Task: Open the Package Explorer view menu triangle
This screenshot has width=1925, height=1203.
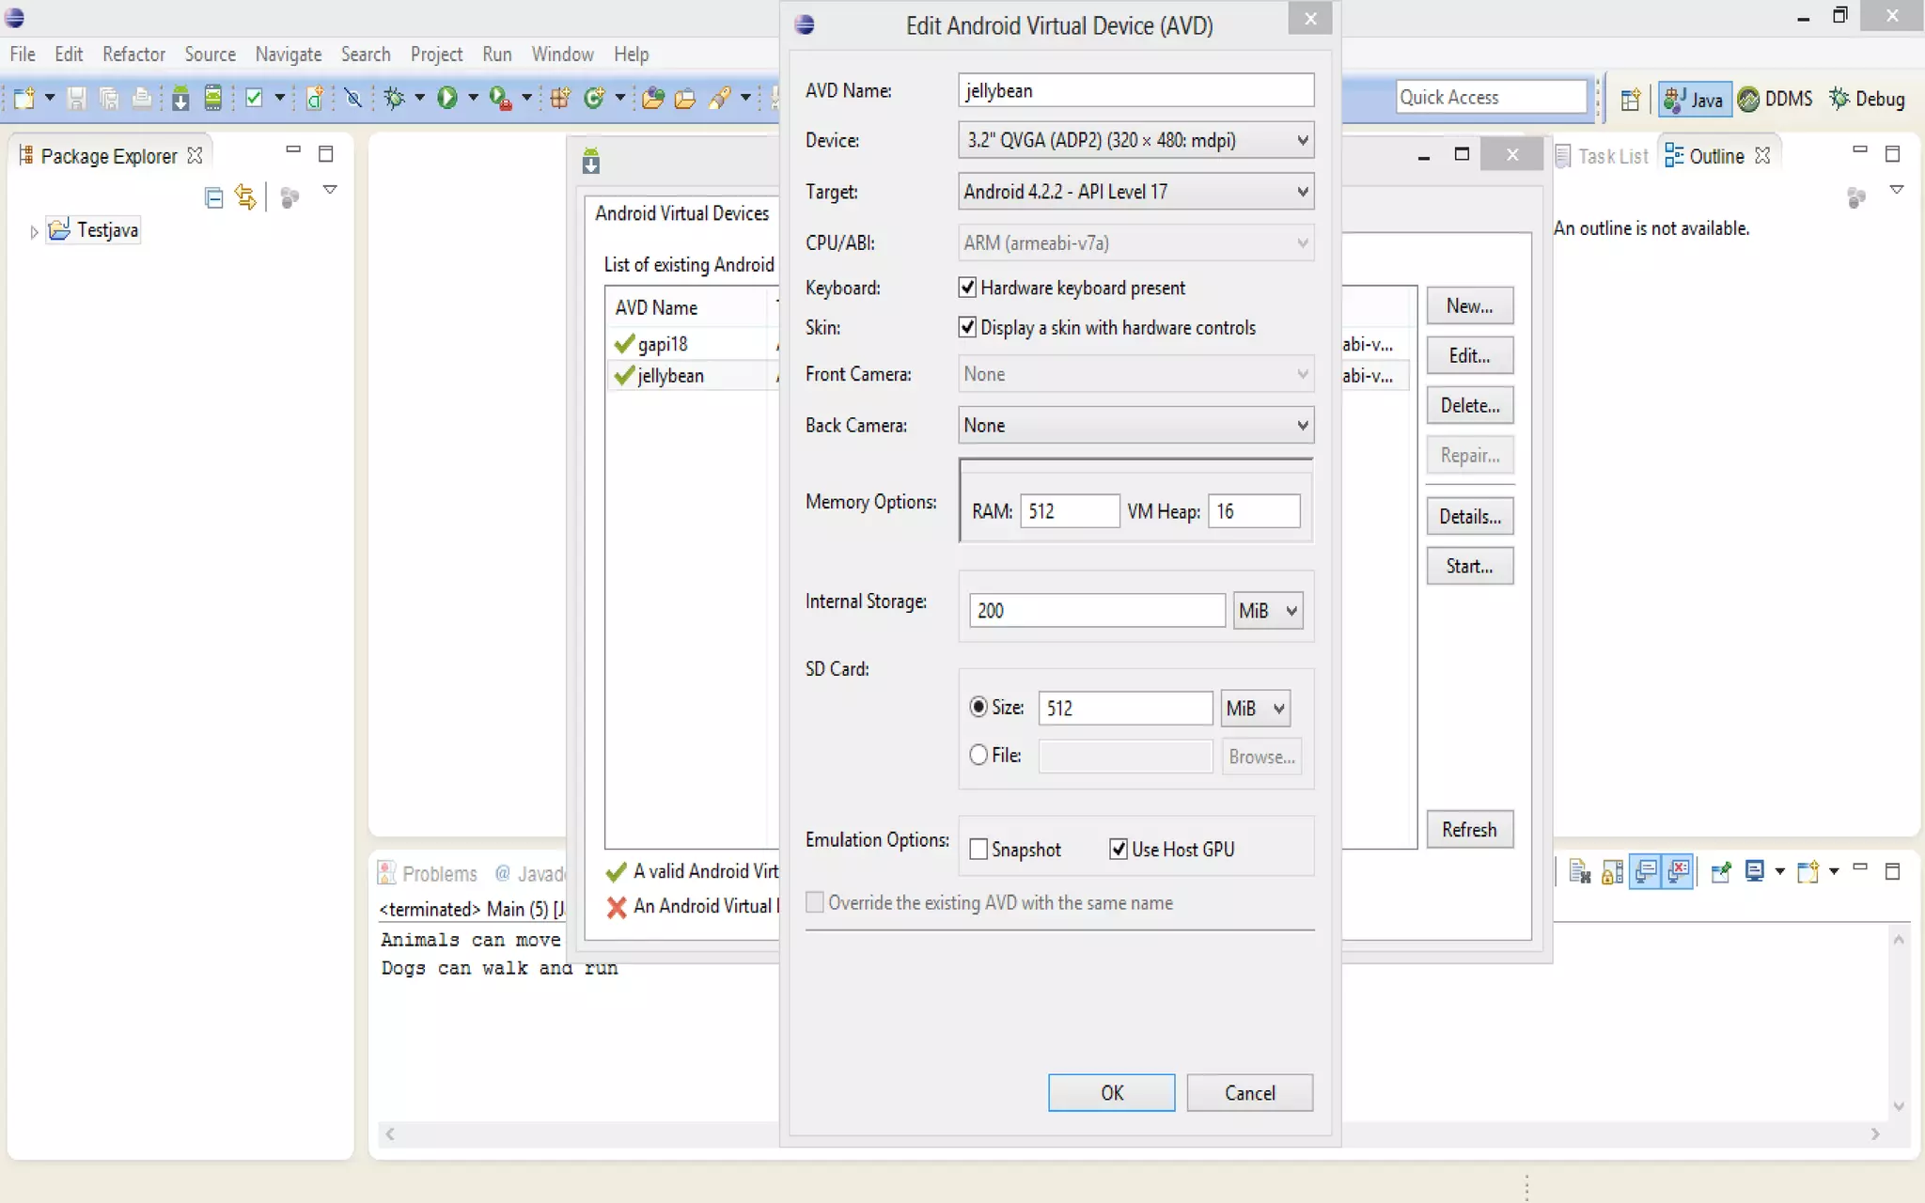Action: (x=330, y=191)
